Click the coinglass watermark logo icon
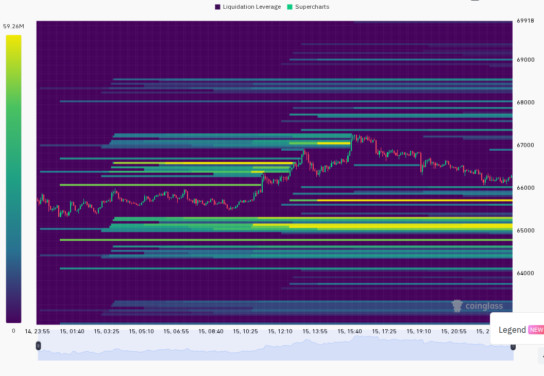This screenshot has height=376, width=544. click(457, 306)
